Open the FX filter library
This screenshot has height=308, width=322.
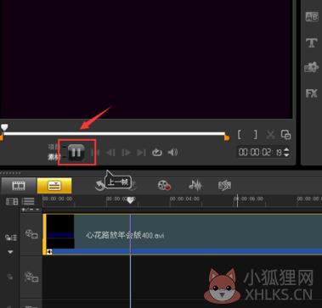coord(312,93)
